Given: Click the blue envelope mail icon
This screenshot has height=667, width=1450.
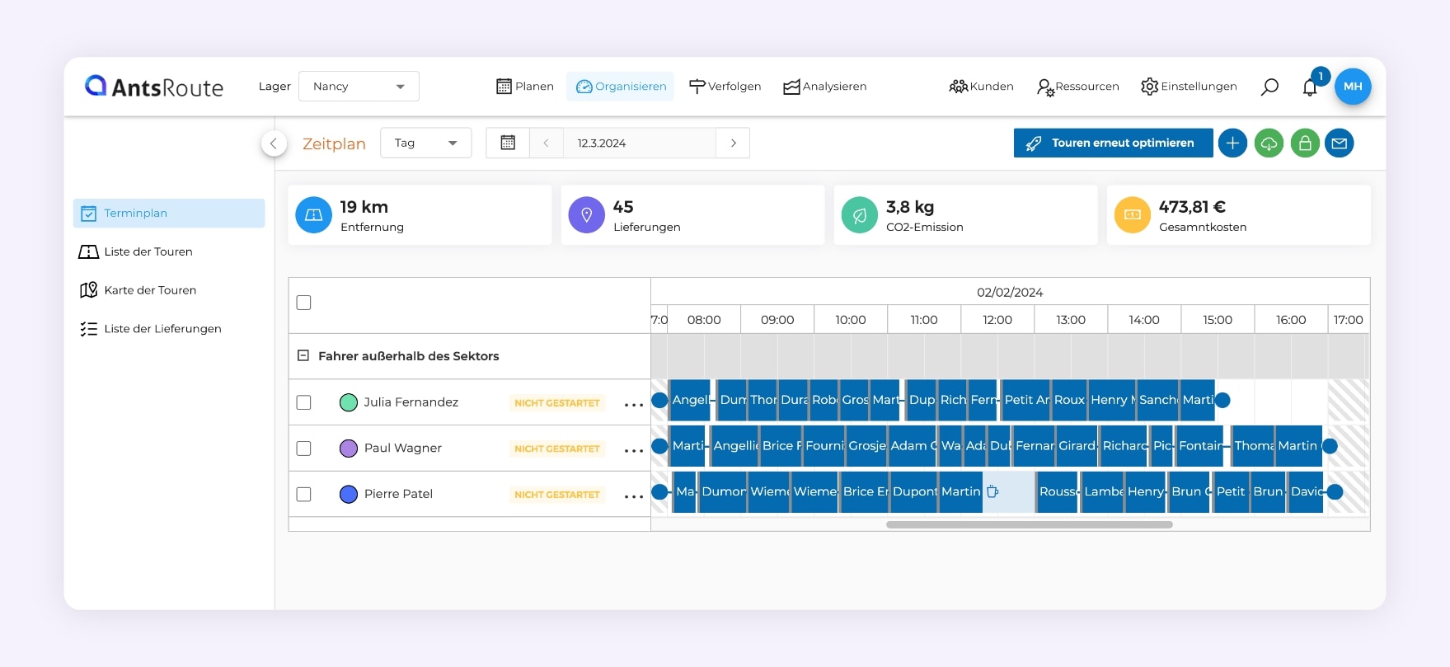Looking at the screenshot, I should click(1340, 143).
